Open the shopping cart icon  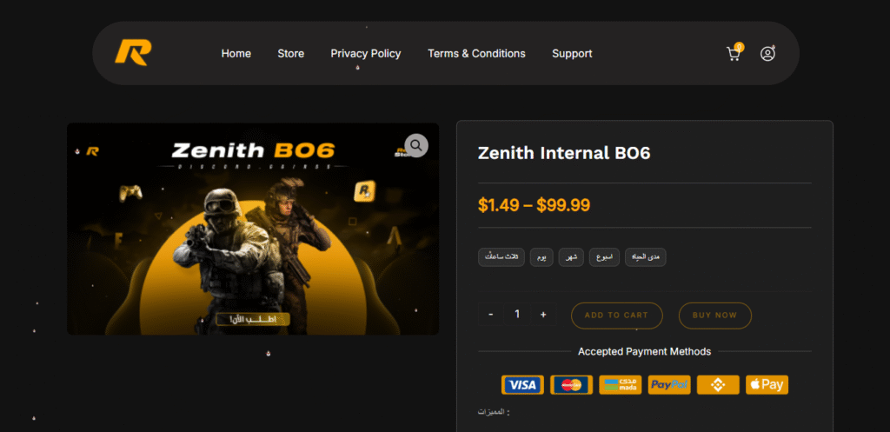(734, 54)
